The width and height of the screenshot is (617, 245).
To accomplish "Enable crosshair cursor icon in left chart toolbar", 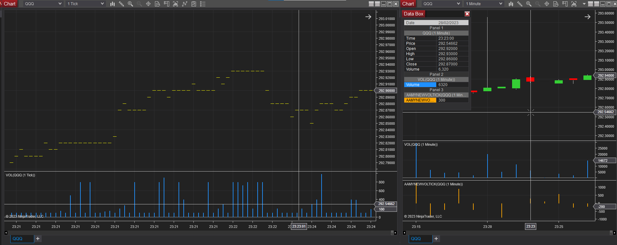I will (x=149, y=4).
